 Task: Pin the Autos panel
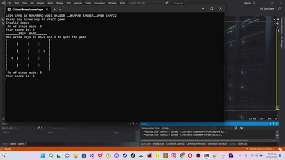pyautogui.click(x=133, y=124)
